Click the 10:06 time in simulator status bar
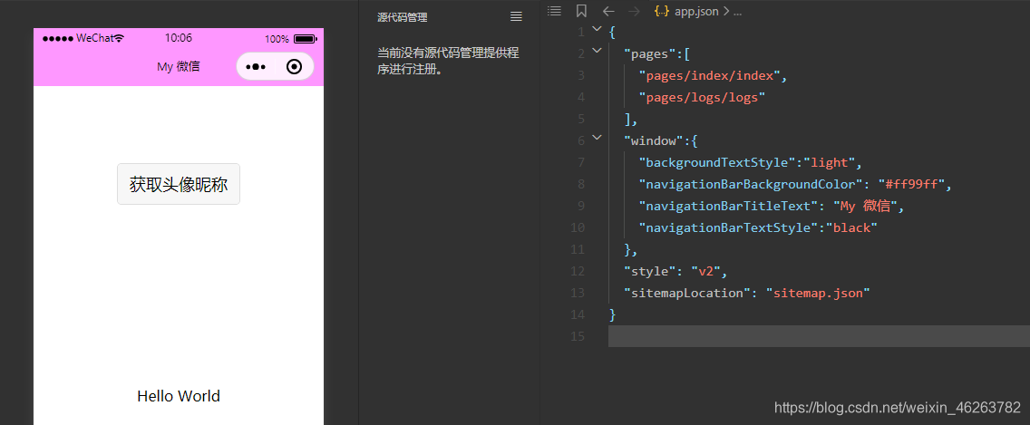The width and height of the screenshot is (1030, 425). 178,38
